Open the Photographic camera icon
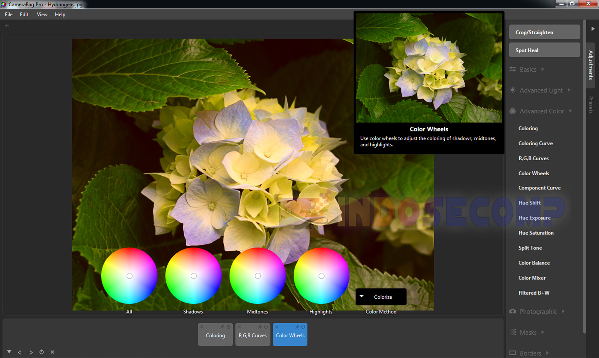This screenshot has width=599, height=358. (x=512, y=311)
